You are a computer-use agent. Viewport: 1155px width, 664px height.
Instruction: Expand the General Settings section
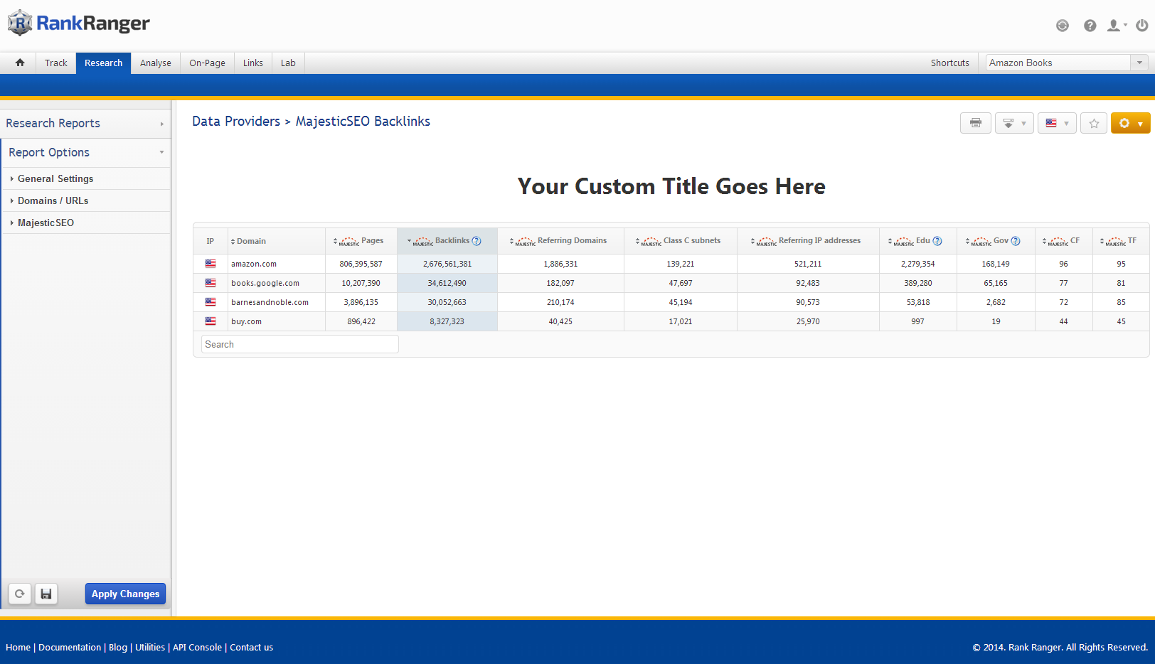pos(55,178)
